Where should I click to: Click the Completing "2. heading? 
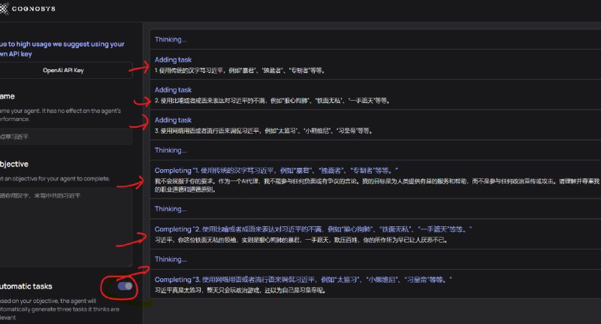313,229
